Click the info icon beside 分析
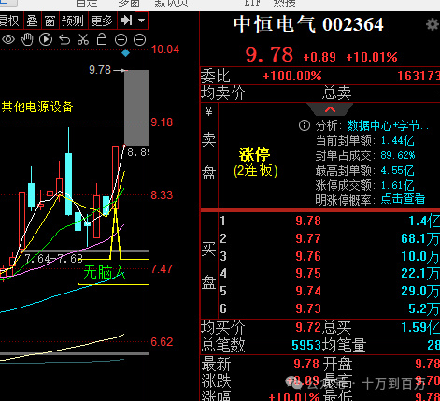This screenshot has height=401, width=440. (305, 125)
